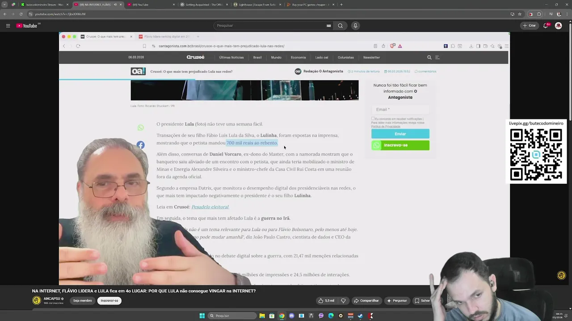The width and height of the screenshot is (572, 321).
Task: Tick the notifications consent checkbox
Action: [x=373, y=119]
